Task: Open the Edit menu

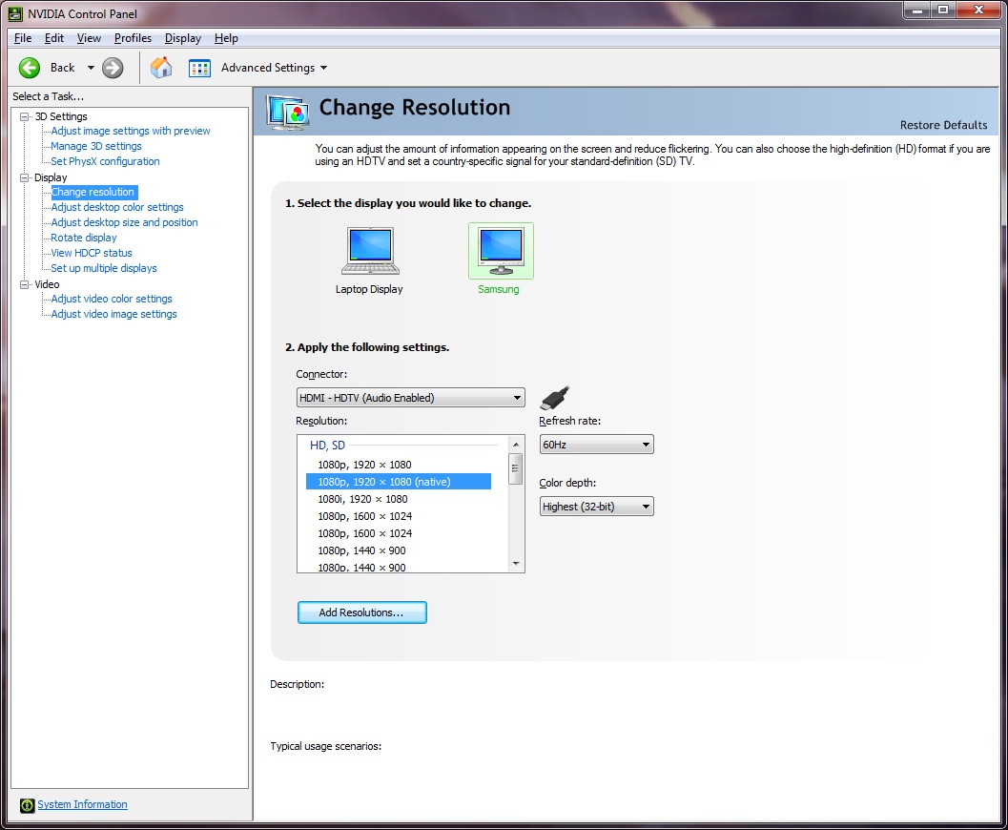Action: 54,38
